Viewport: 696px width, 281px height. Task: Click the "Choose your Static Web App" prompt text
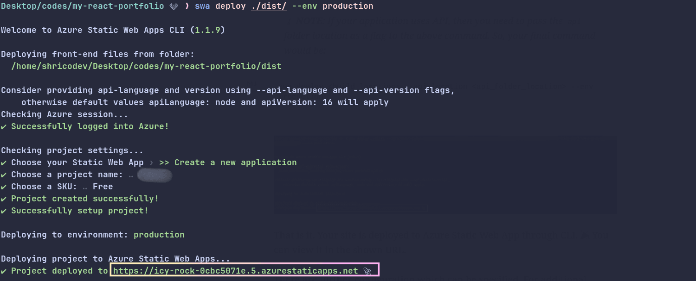click(x=77, y=162)
